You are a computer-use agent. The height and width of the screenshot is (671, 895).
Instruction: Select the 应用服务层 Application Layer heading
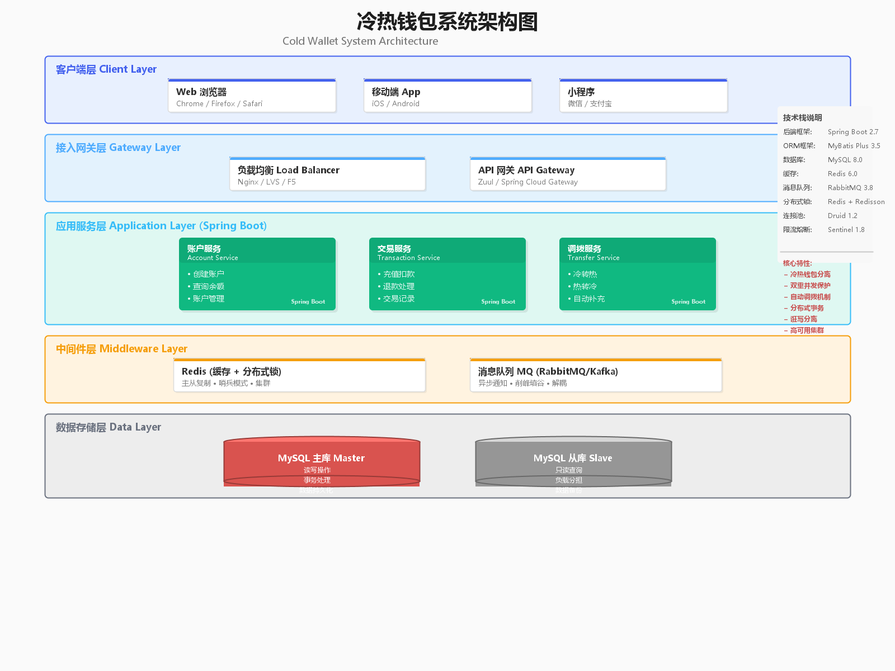[161, 226]
